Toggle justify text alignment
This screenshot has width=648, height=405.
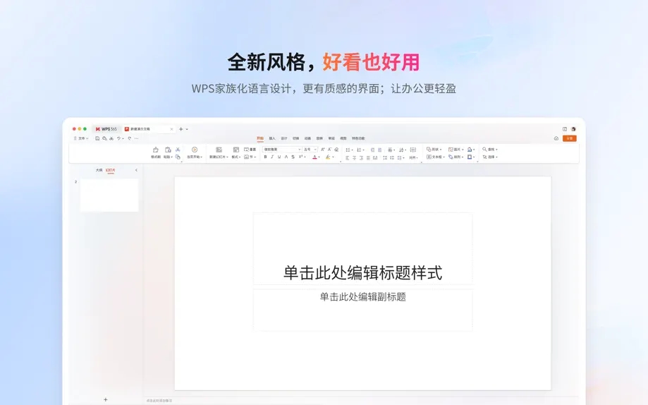pos(368,157)
